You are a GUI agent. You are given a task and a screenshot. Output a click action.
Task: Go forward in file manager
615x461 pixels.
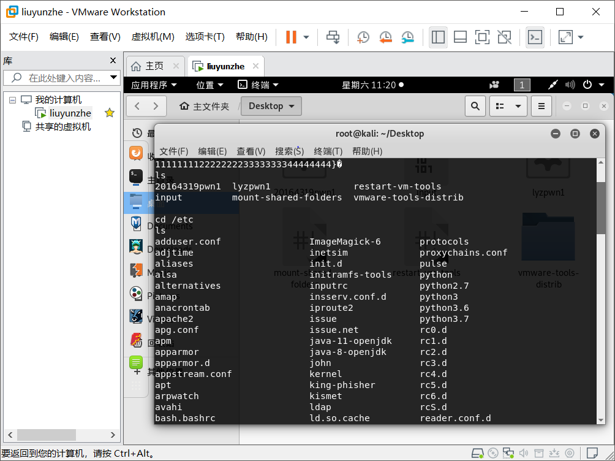156,106
